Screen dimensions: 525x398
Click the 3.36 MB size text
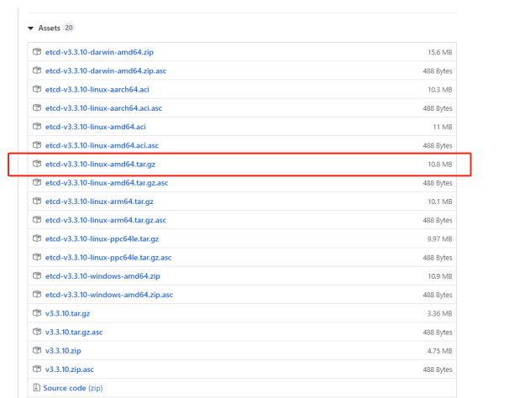439,314
